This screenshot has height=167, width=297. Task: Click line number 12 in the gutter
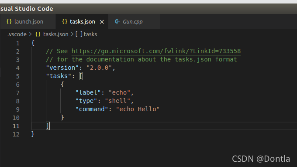pyautogui.click(x=16, y=134)
